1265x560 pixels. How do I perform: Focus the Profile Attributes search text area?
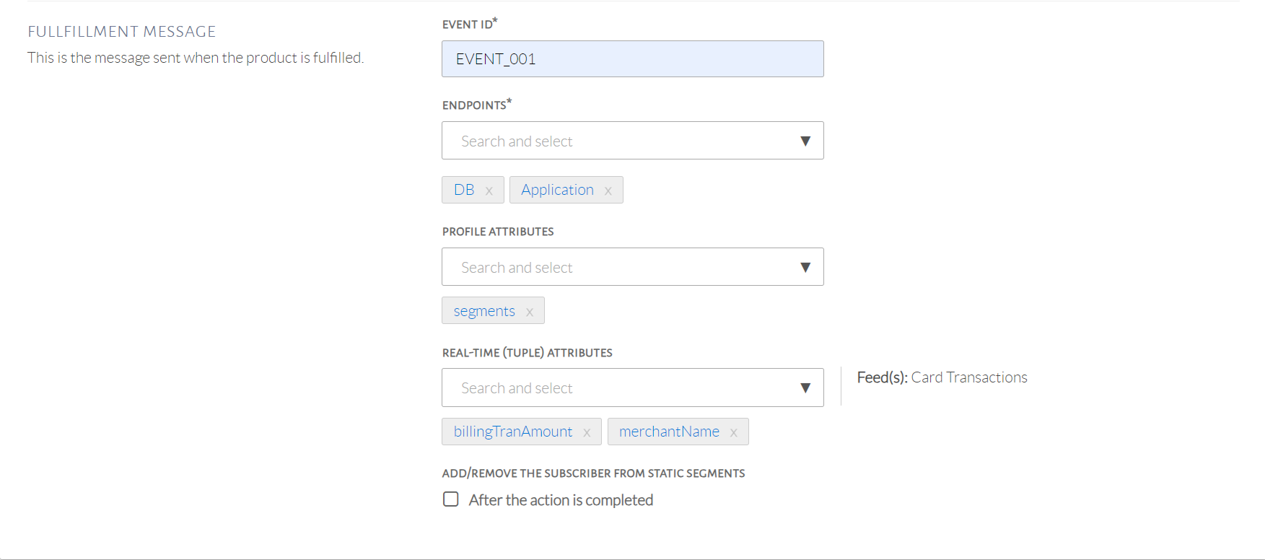click(x=613, y=267)
